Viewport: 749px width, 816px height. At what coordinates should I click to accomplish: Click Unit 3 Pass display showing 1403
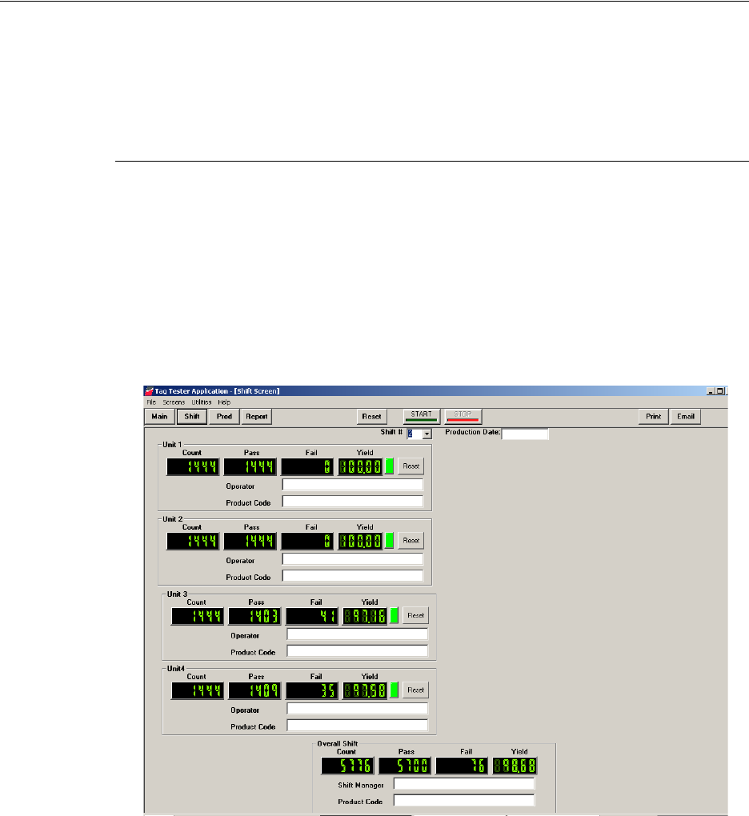click(x=255, y=616)
